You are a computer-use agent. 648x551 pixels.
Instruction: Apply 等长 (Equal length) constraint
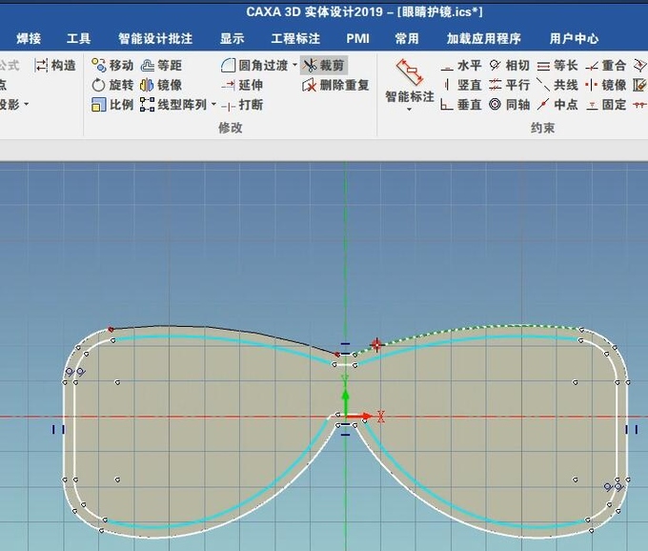click(557, 66)
